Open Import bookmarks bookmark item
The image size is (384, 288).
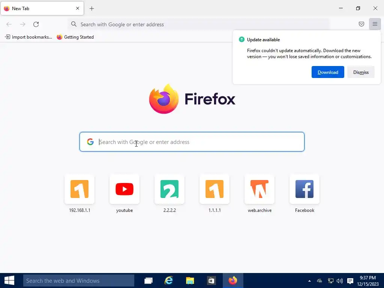pyautogui.click(x=28, y=37)
